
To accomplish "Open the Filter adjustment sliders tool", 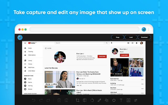I will coord(136,100).
